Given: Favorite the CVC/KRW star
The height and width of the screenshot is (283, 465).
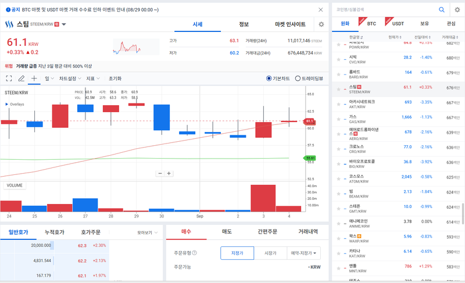Looking at the screenshot, I should [x=338, y=59].
